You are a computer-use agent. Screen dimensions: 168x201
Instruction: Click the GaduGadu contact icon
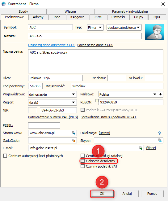pos(73,140)
